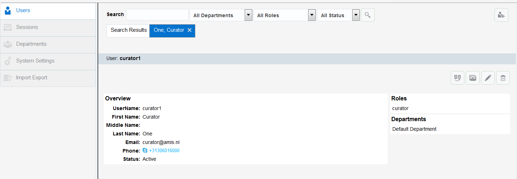This screenshot has height=179, width=517.
Task: Open the Sessions section in sidebar
Action: point(27,27)
